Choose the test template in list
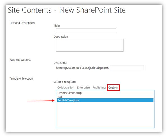This screenshot has width=167, height=139. pyautogui.click(x=60, y=97)
